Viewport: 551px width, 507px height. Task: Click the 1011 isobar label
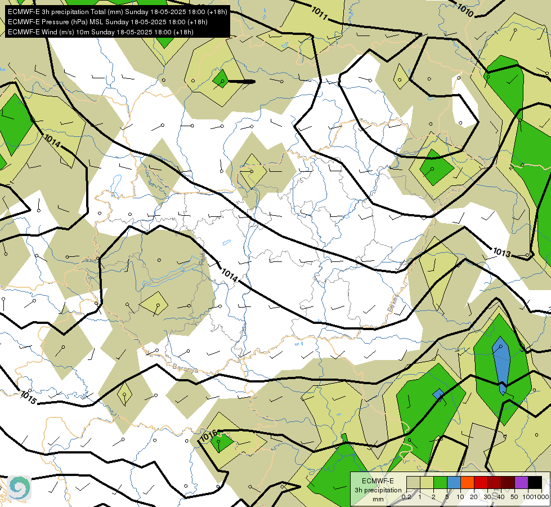(320, 13)
